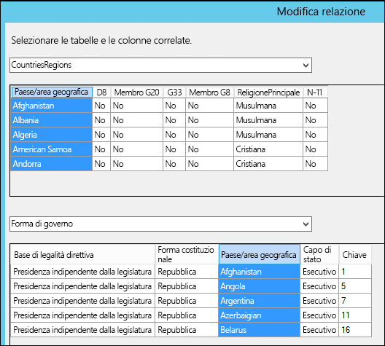This screenshot has height=346, width=385.
Task: Select the N-11 column header
Action: coord(315,93)
